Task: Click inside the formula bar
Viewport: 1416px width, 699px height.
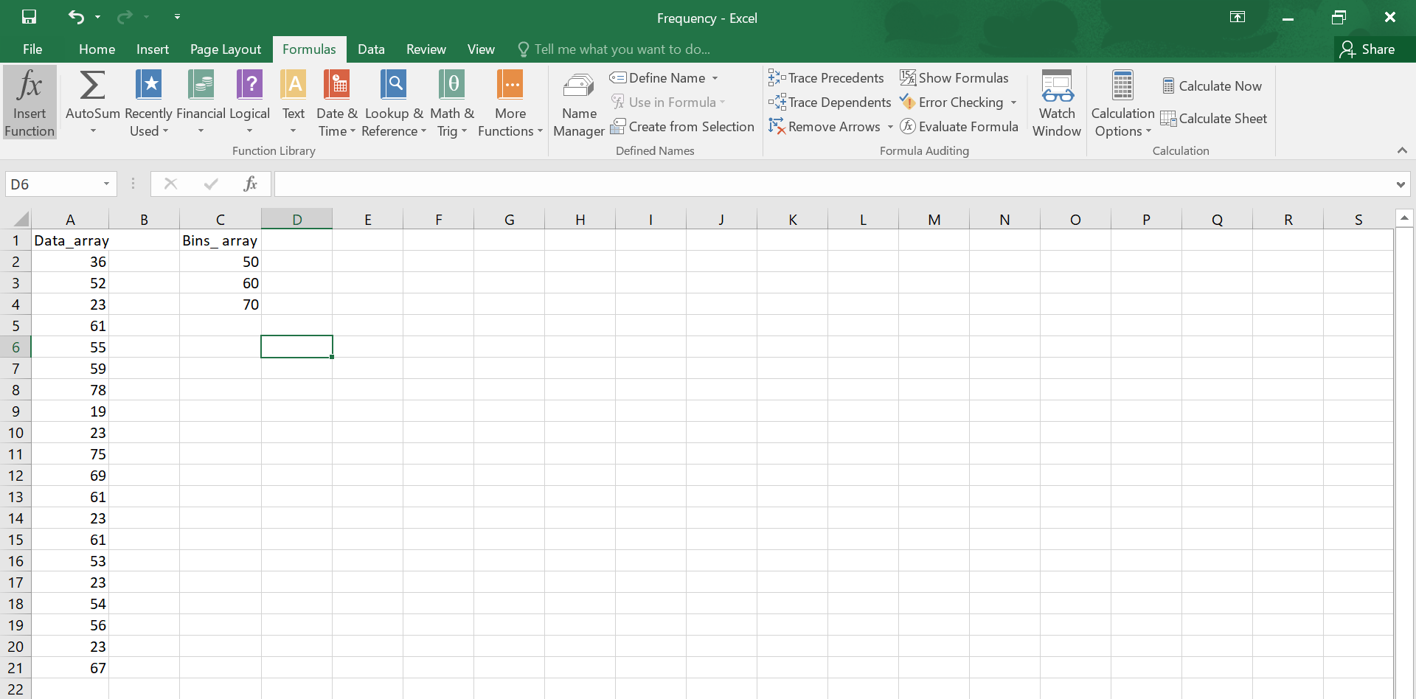Action: click(664, 184)
